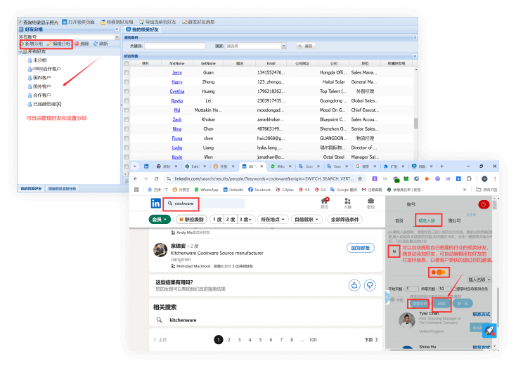Click the thumbs-down feedback icon
Screen dimensions: 516x368
[x=370, y=285]
